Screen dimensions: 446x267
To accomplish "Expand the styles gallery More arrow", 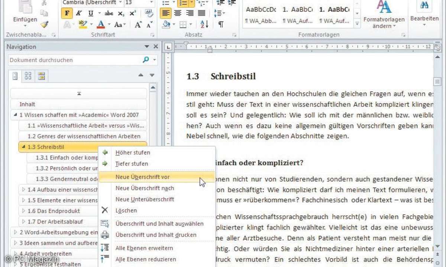I will [357, 23].
